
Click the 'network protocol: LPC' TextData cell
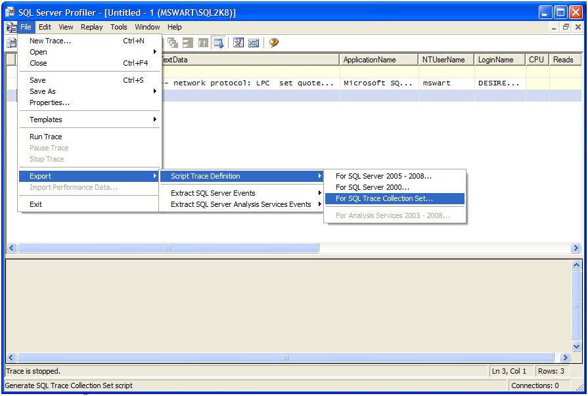(x=250, y=83)
